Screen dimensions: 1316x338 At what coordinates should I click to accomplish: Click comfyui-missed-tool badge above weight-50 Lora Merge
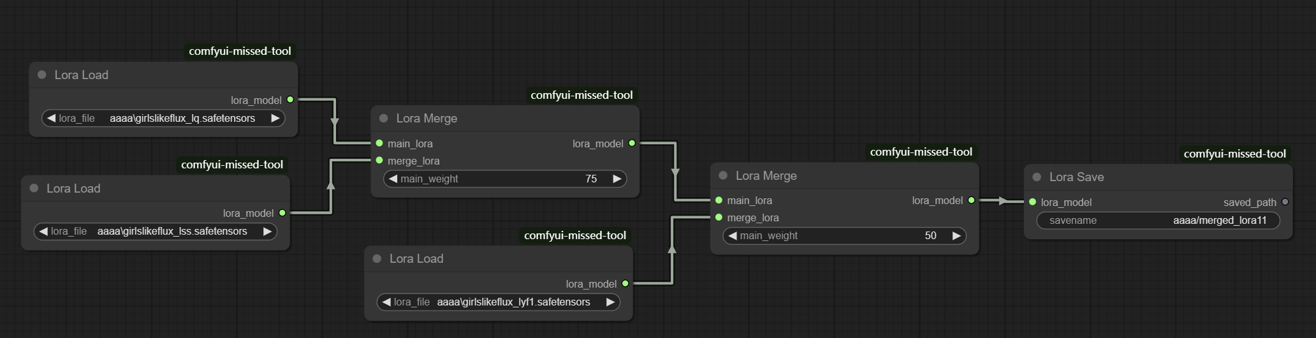click(x=921, y=152)
